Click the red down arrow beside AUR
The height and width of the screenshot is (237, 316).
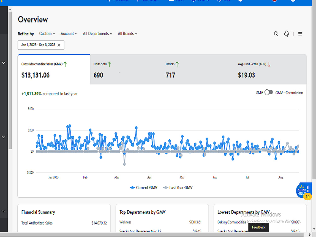269,64
